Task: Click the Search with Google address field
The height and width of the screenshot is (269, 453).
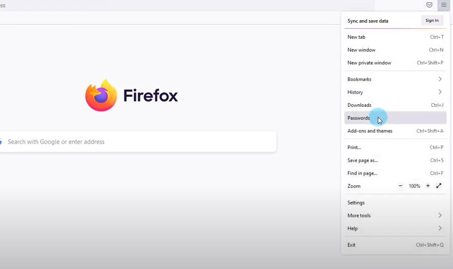Action: 138,142
